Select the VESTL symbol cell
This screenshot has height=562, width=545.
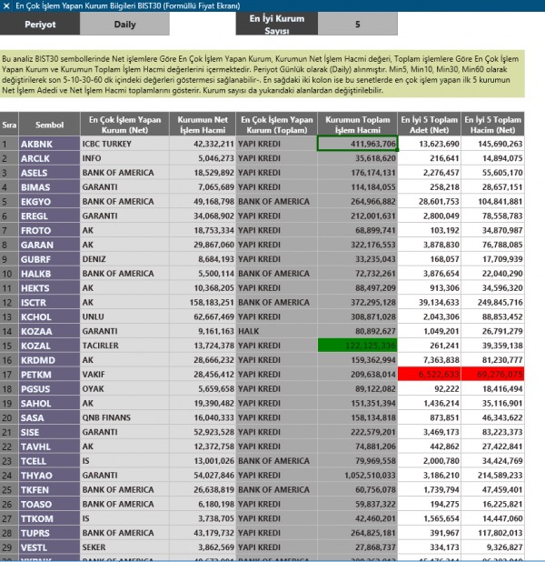click(x=49, y=547)
